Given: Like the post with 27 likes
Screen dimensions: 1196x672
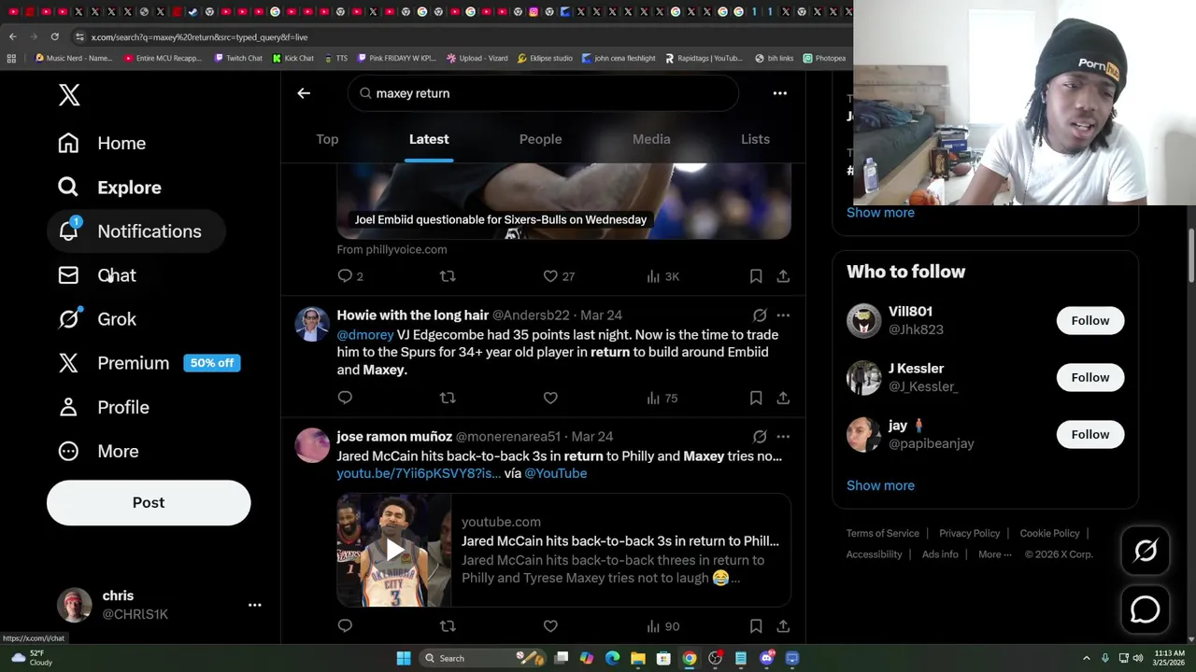Looking at the screenshot, I should click(559, 276).
